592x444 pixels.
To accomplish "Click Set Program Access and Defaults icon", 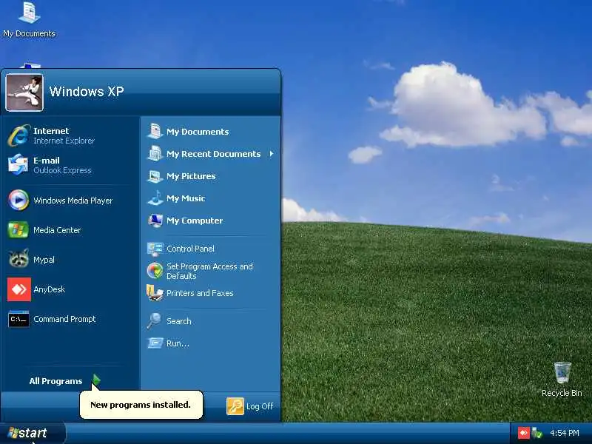I will [155, 271].
